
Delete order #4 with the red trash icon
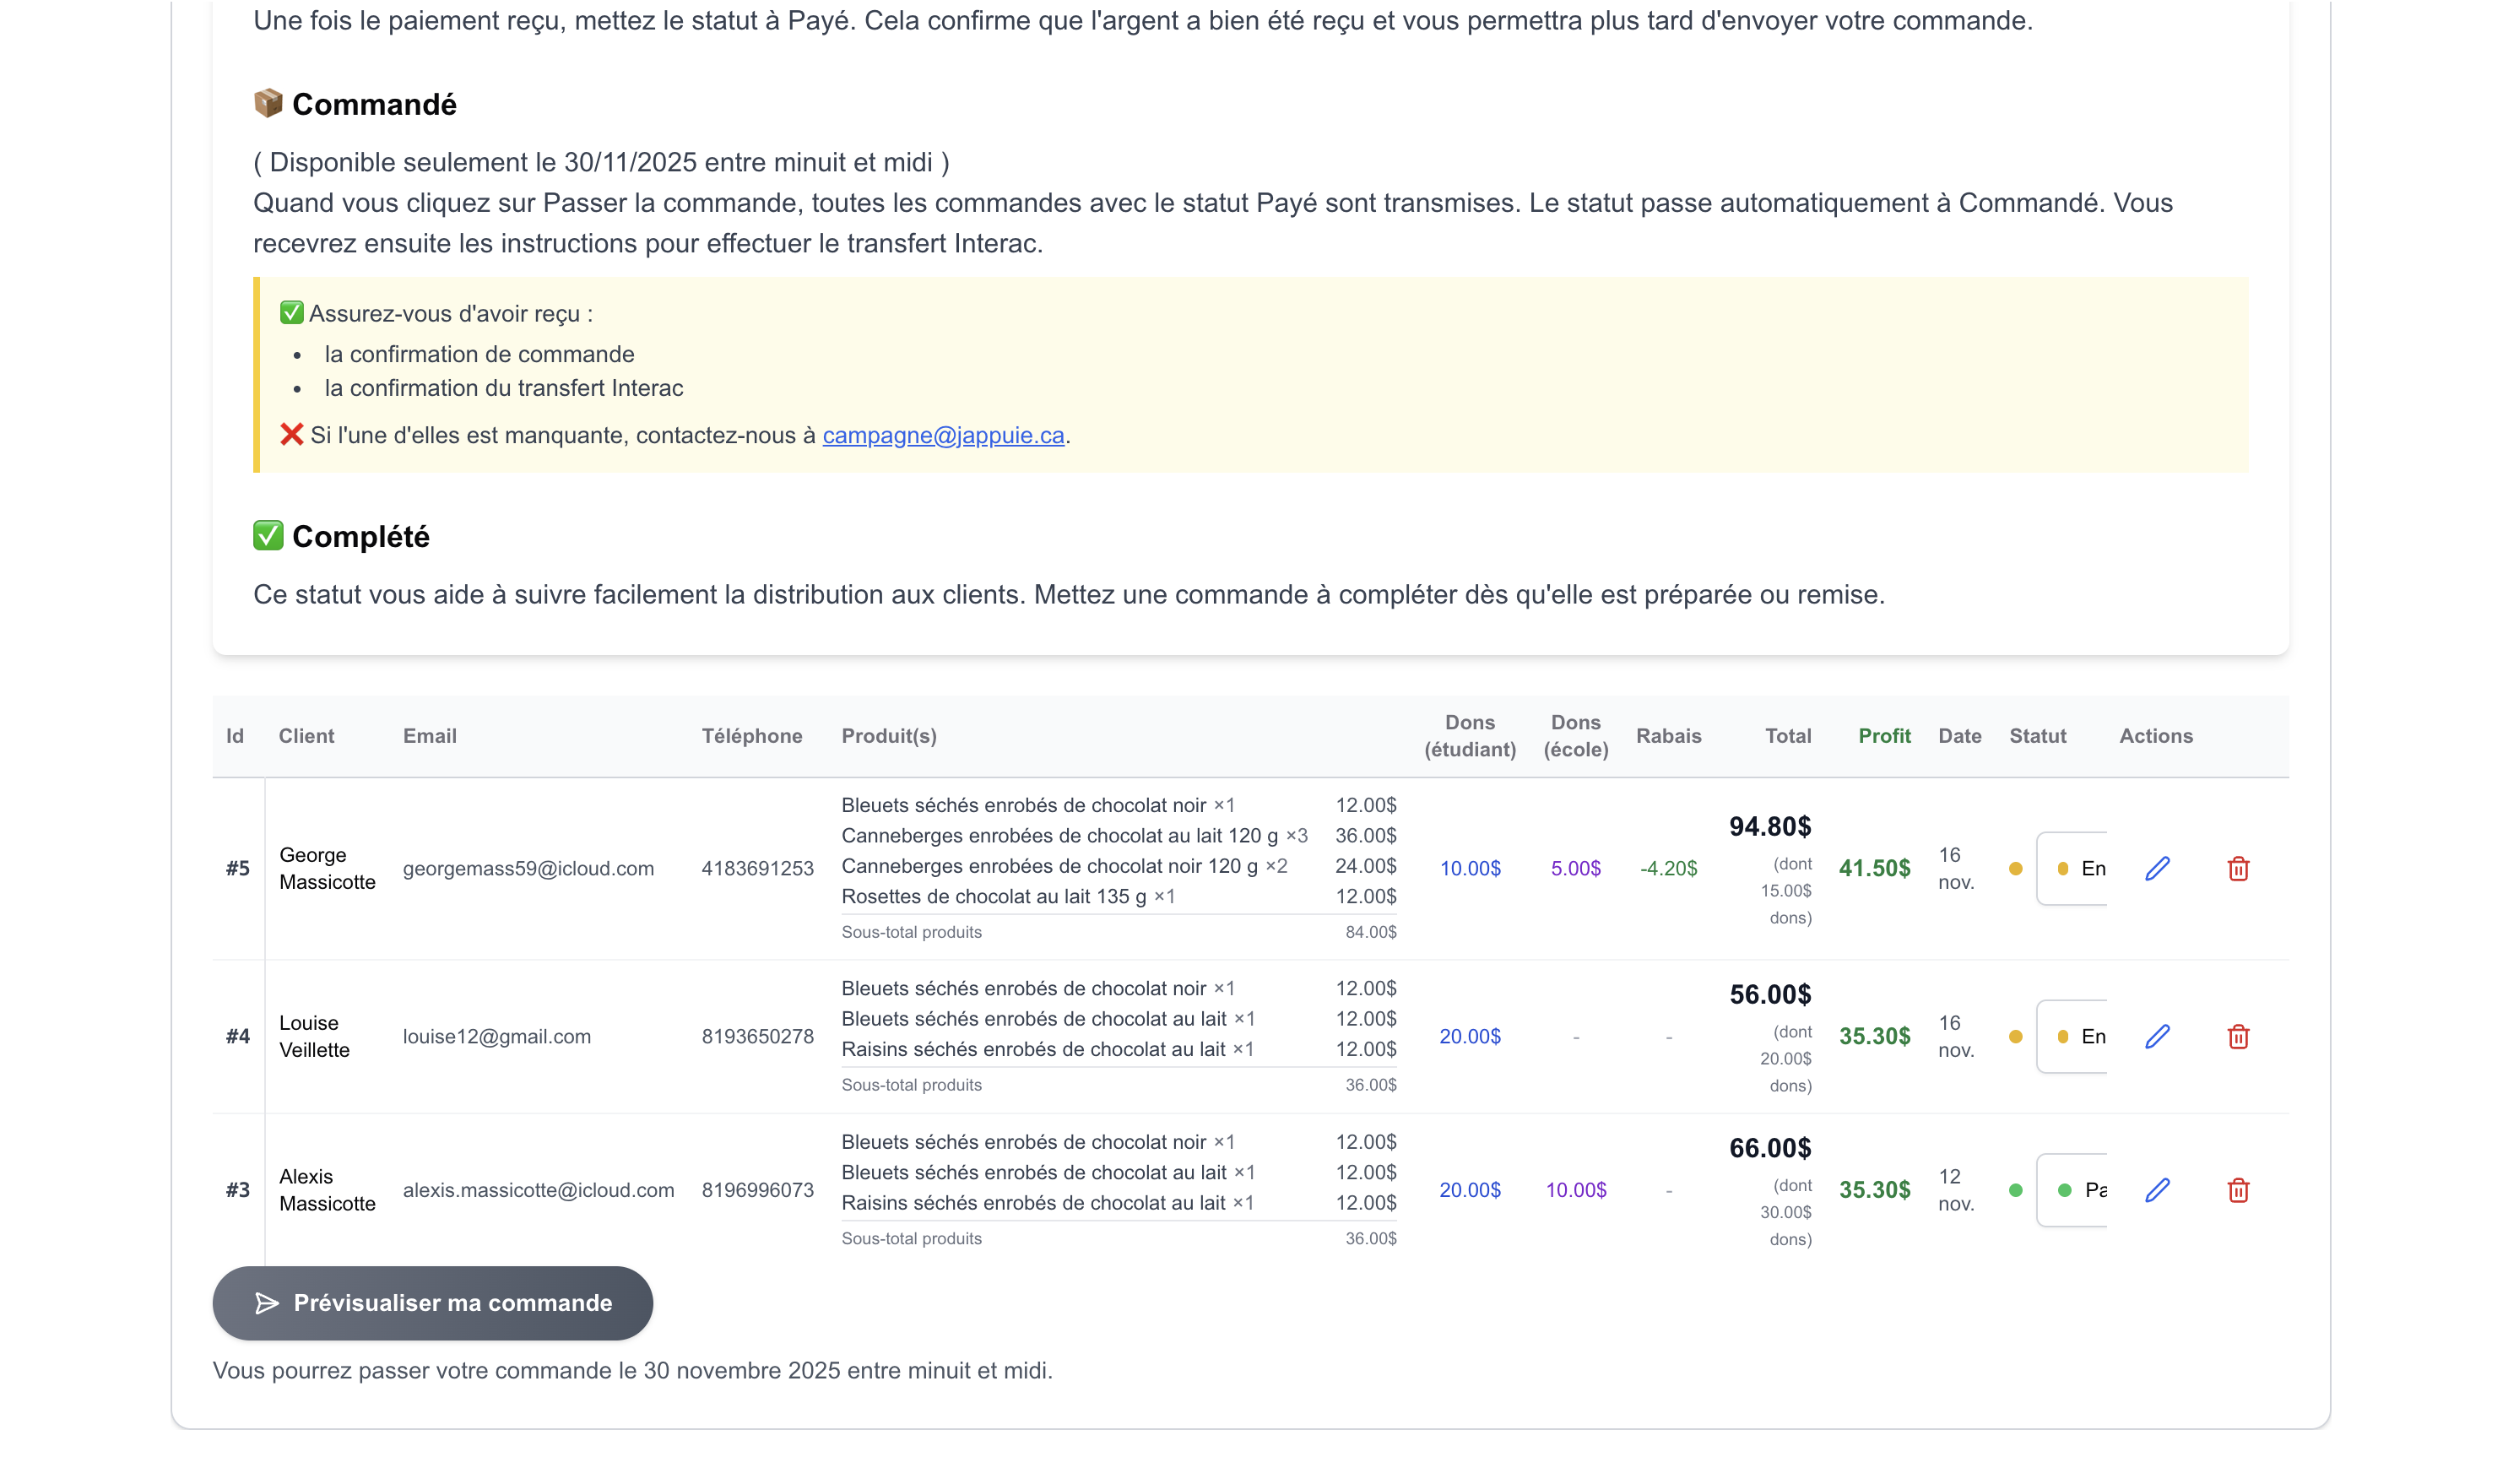point(2240,1036)
